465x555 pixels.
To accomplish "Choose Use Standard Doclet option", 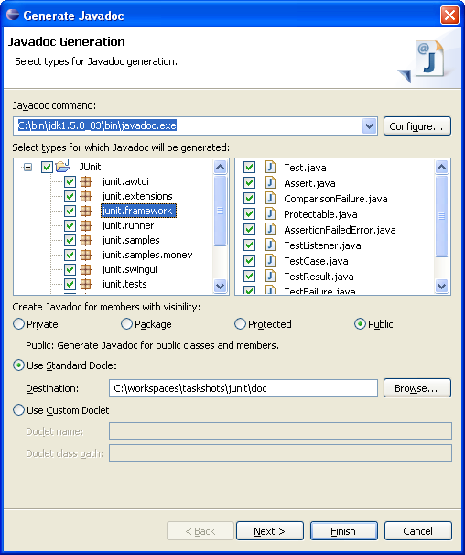I will (18, 365).
